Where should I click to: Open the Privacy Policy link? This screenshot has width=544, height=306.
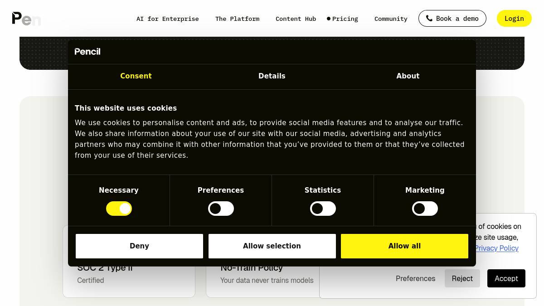click(496, 248)
